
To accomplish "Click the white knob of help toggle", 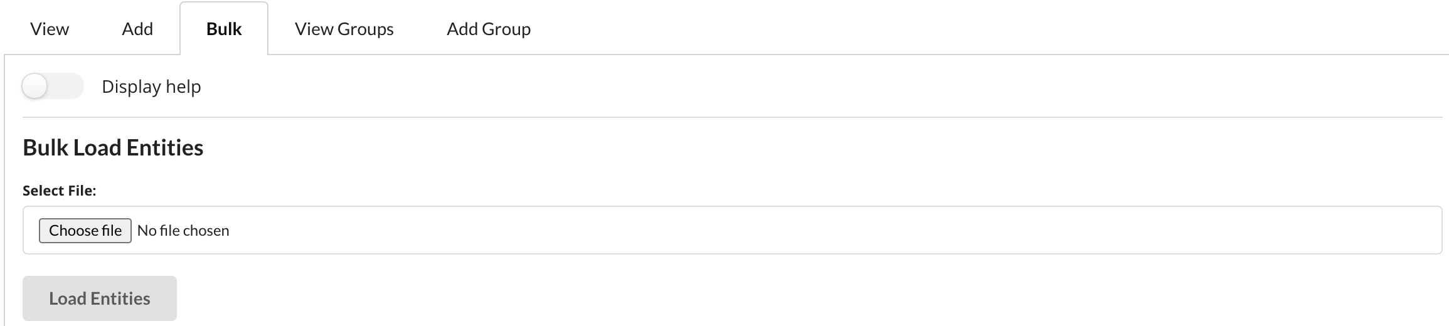I will point(35,87).
